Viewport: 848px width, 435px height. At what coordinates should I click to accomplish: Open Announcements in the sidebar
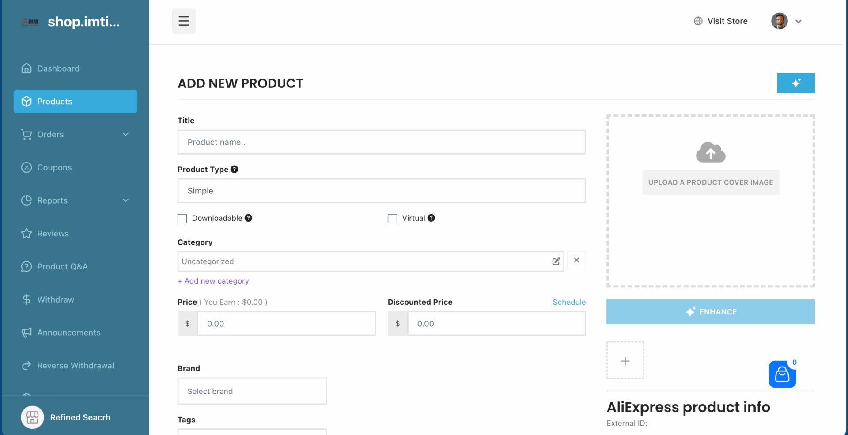pos(68,333)
